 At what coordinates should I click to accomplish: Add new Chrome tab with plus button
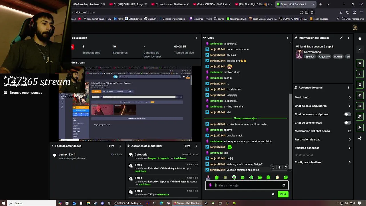[320, 4]
